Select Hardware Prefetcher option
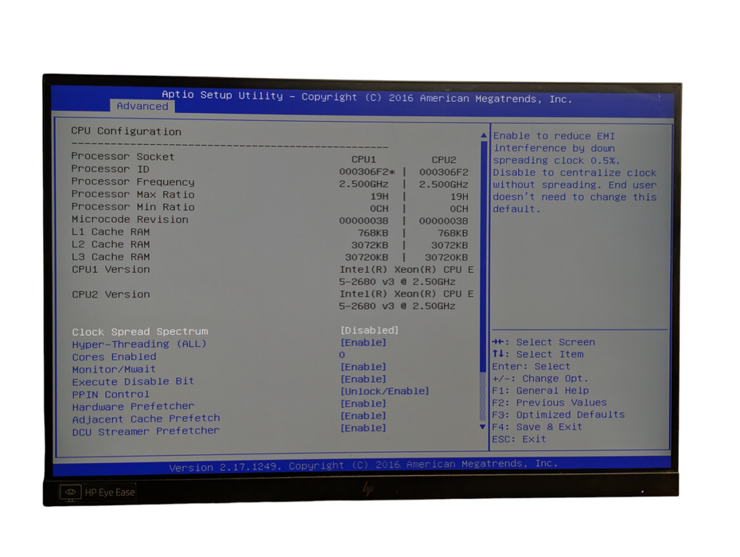740x557 pixels. pyautogui.click(x=133, y=407)
